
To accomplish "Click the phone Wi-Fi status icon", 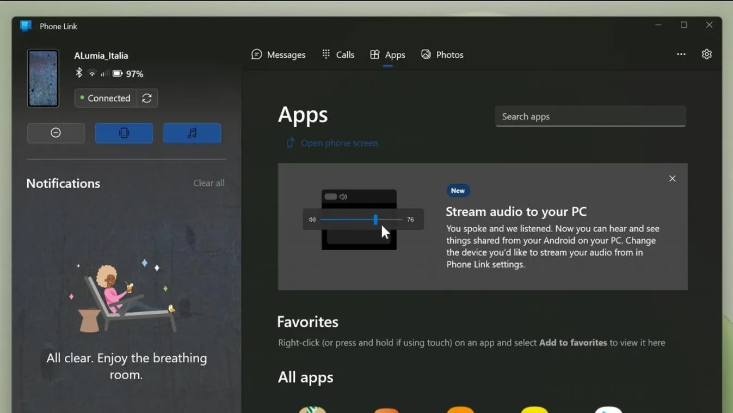I will click(x=92, y=74).
